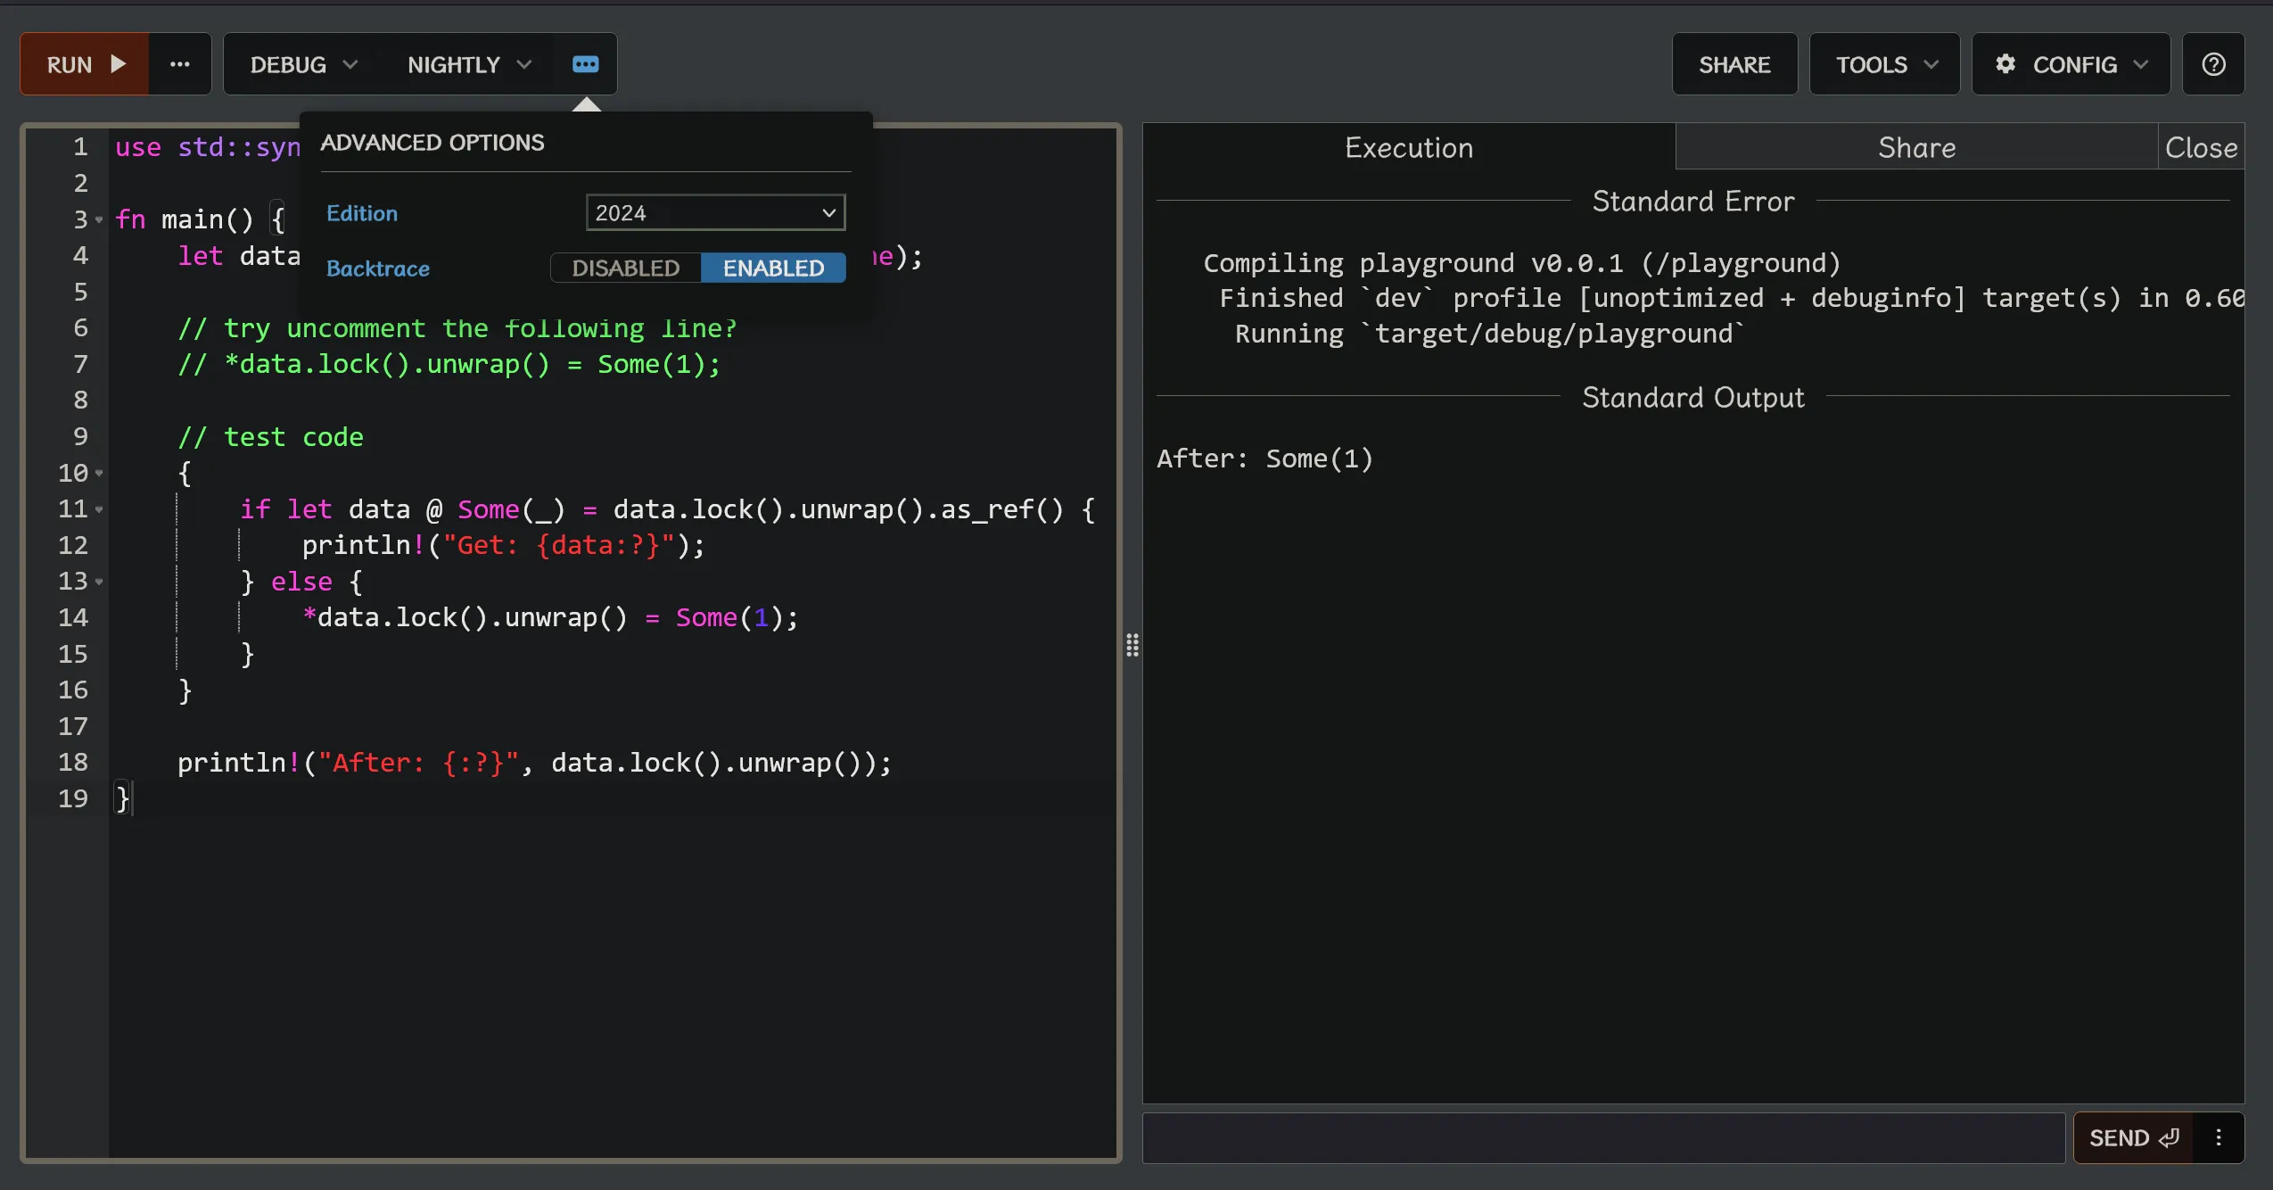Open the vertical dots menu beside SEND
Viewport: 2273px width, 1190px height.
point(2219,1137)
